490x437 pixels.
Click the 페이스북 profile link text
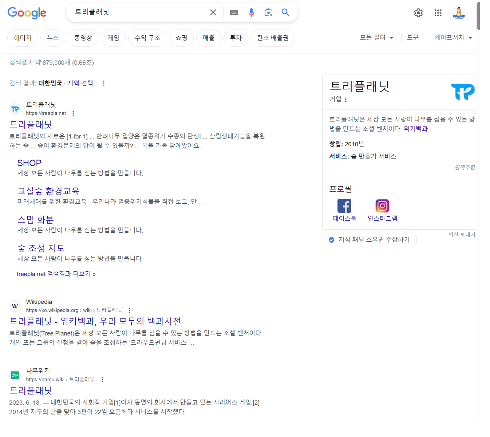click(344, 218)
